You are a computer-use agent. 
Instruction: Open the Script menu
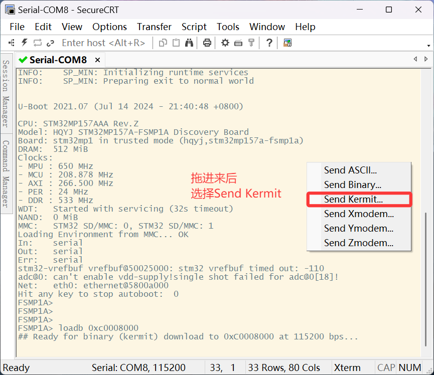click(194, 27)
